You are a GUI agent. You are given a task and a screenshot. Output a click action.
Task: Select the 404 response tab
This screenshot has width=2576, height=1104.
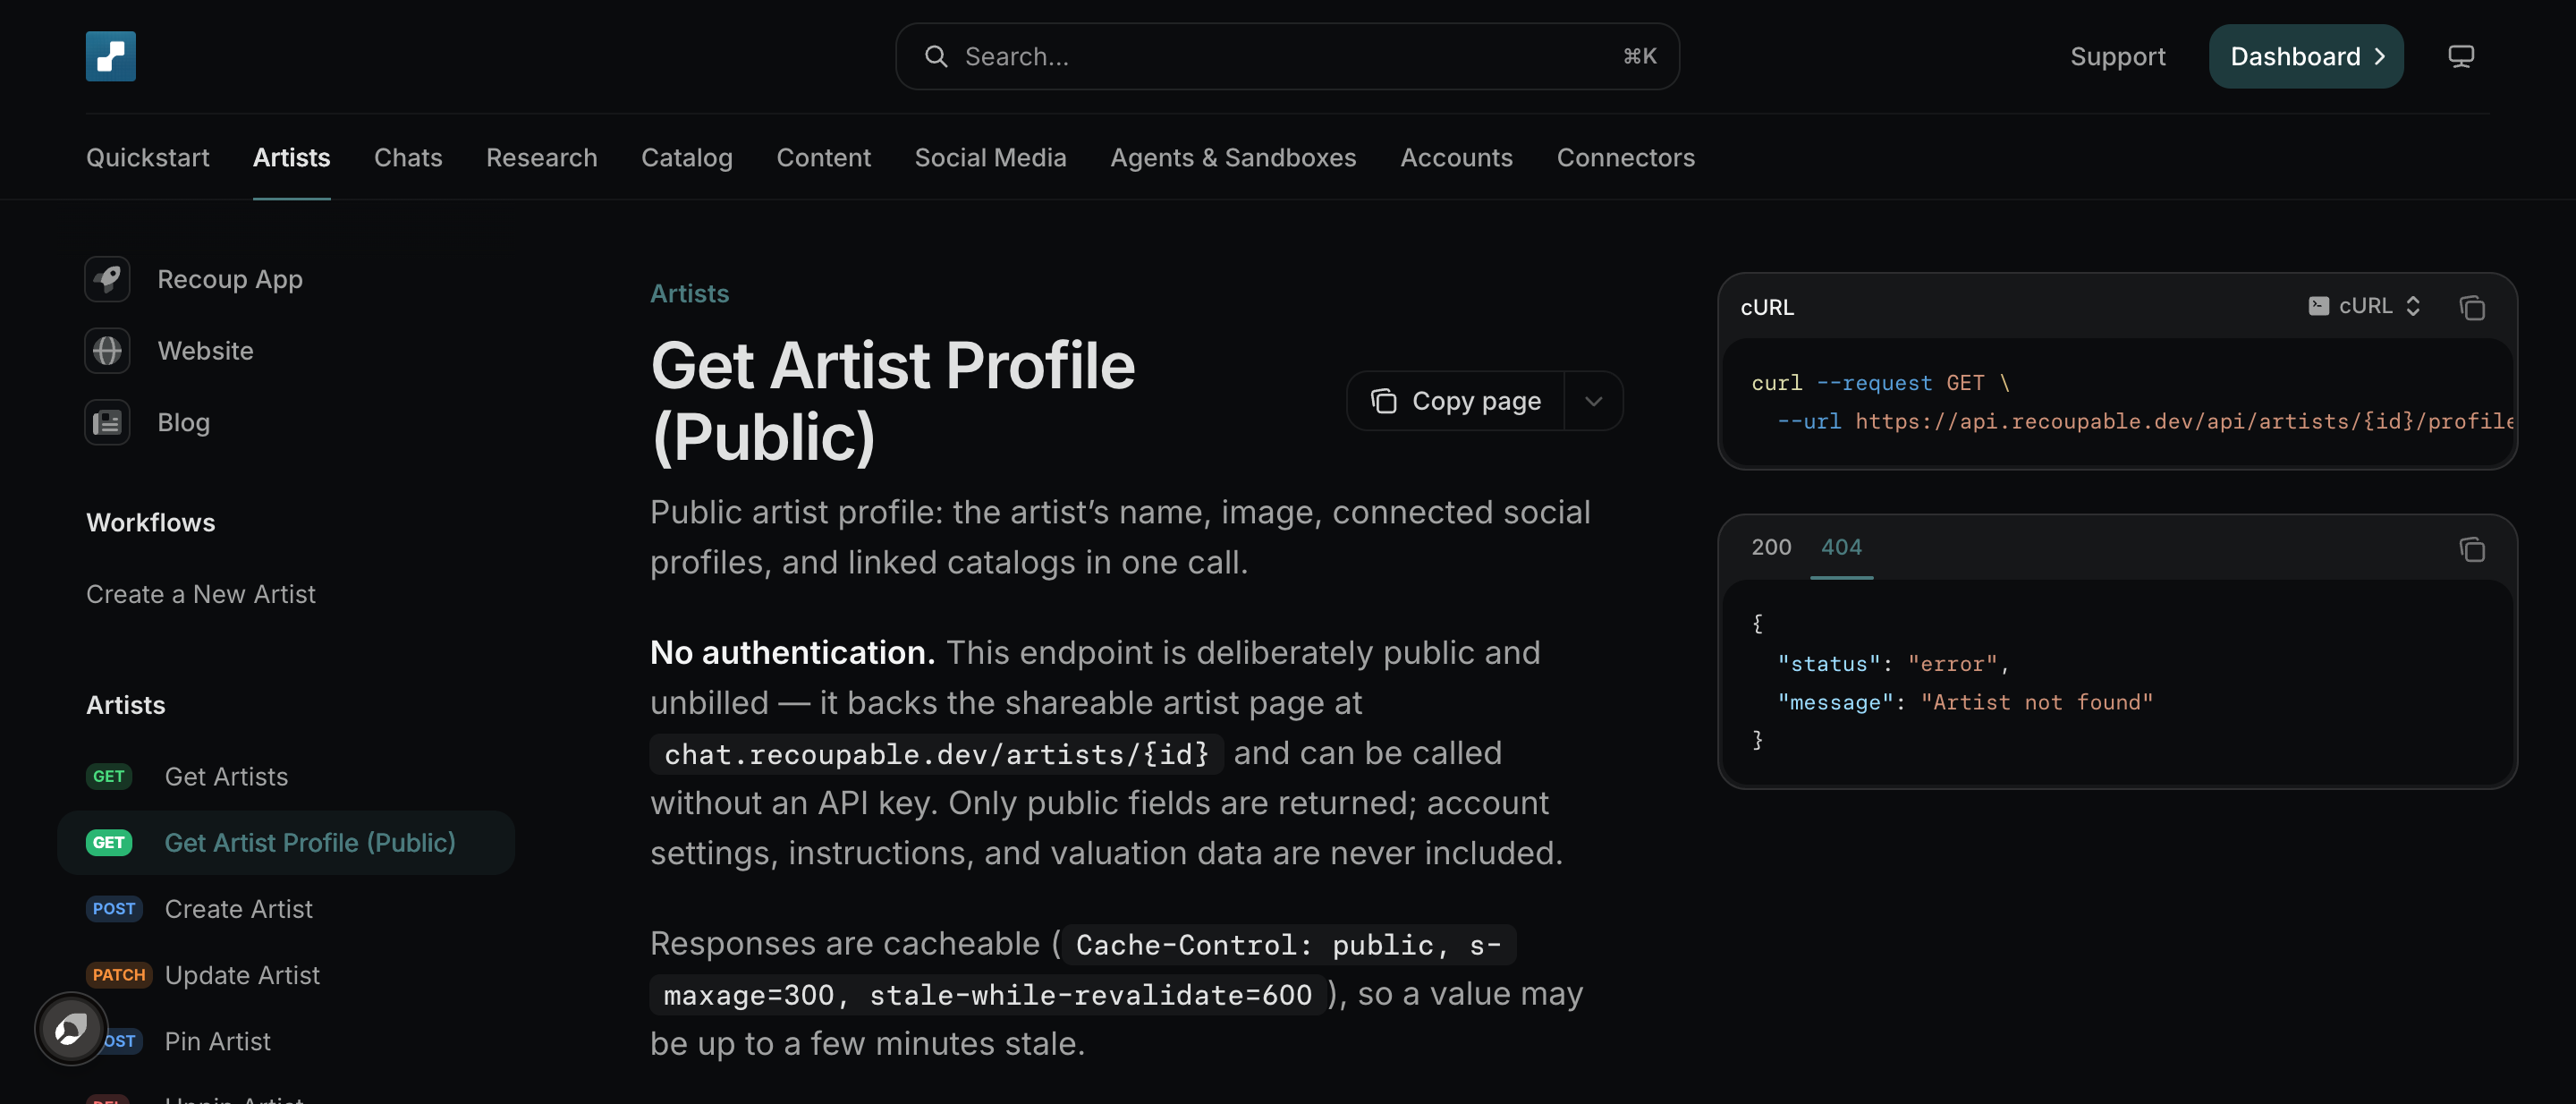[x=1841, y=547]
